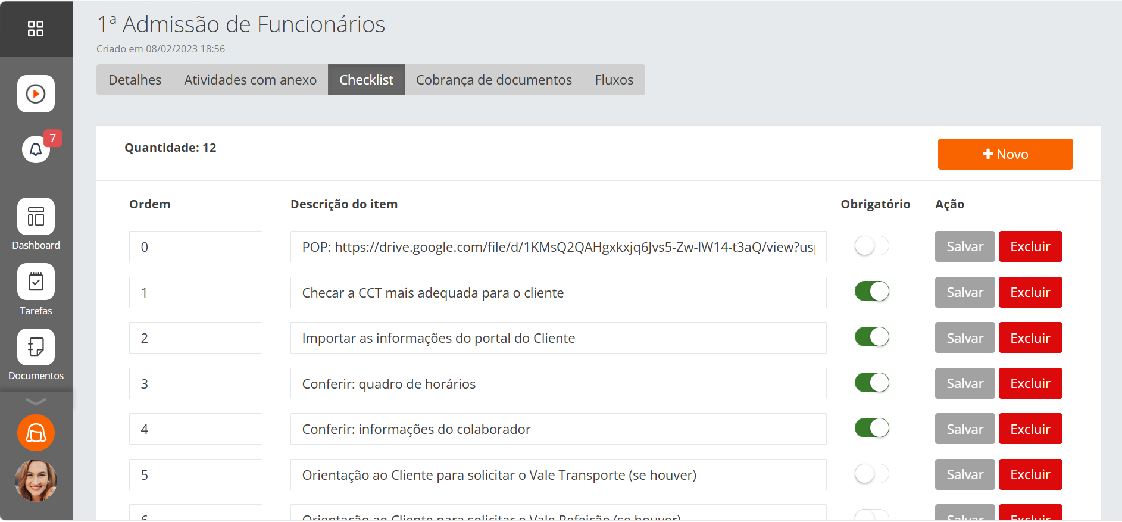Image resolution: width=1122 pixels, height=522 pixels.
Task: Enable Obrigatório for Vale Transporte item
Action: 871,474
